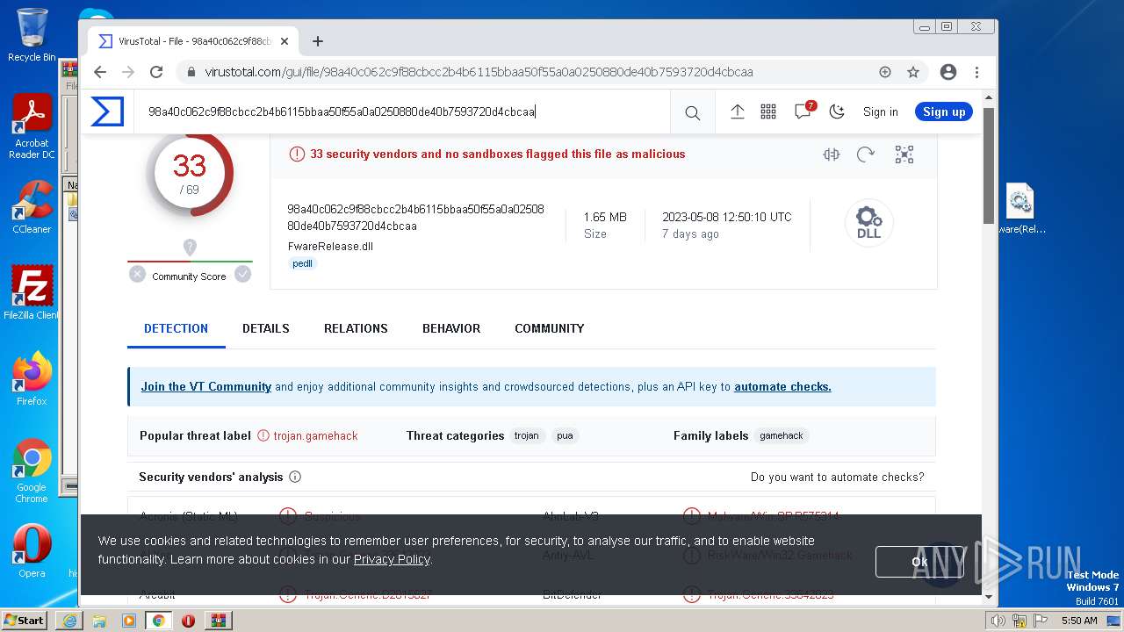Open the automate checks link

click(x=782, y=386)
